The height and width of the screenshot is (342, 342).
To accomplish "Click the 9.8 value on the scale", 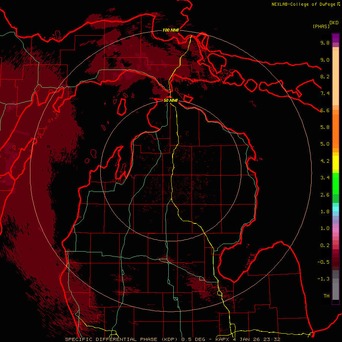I will click(325, 43).
